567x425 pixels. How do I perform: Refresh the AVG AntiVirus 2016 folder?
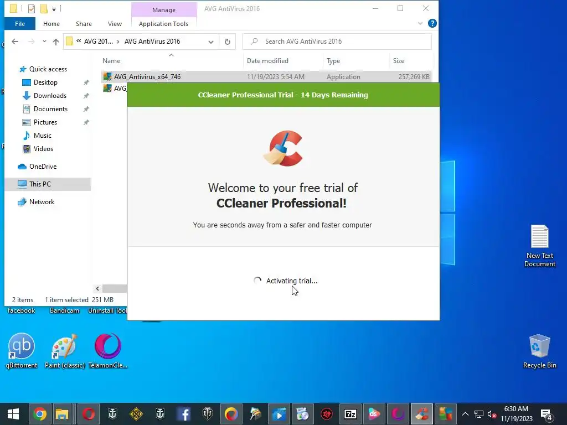click(x=228, y=42)
